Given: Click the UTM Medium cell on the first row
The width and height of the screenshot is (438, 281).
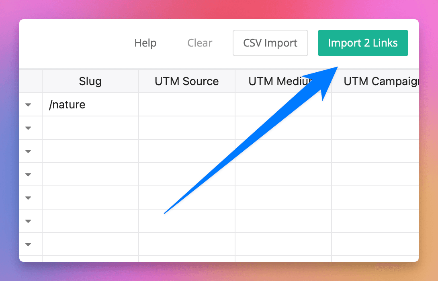Looking at the screenshot, I should click(283, 104).
